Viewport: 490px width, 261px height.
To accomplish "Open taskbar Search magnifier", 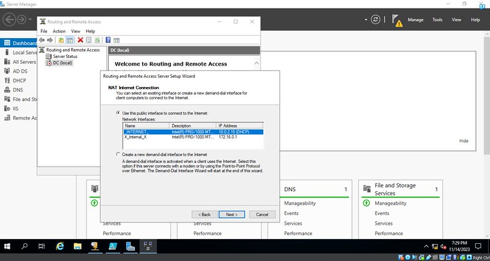I will [x=25, y=246].
